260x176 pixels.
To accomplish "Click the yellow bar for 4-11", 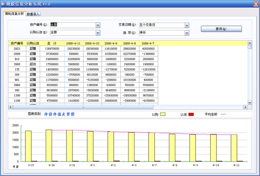I will (x=234, y=148).
